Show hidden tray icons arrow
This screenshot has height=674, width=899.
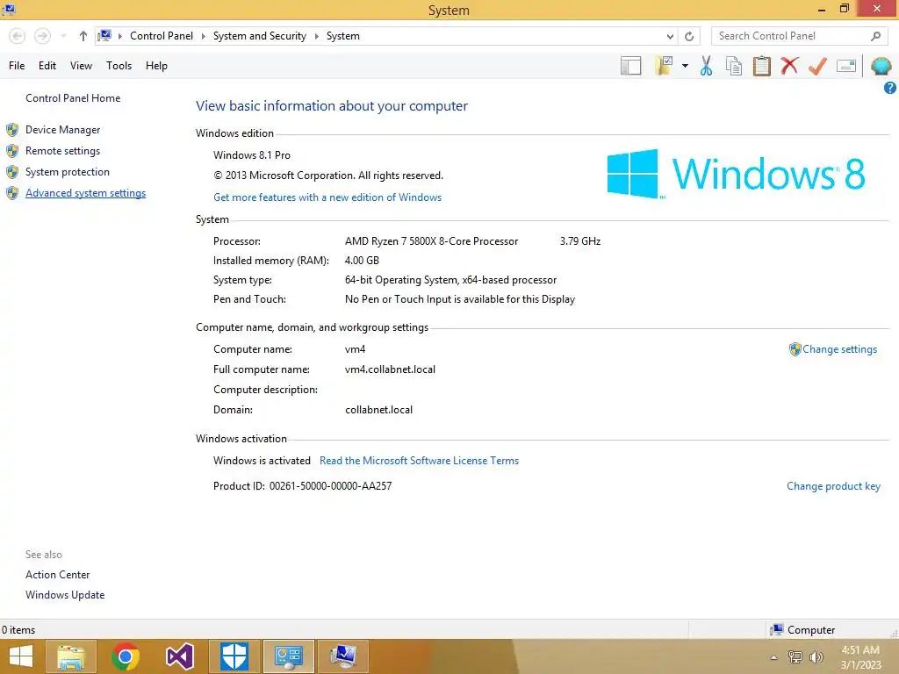[x=773, y=657]
